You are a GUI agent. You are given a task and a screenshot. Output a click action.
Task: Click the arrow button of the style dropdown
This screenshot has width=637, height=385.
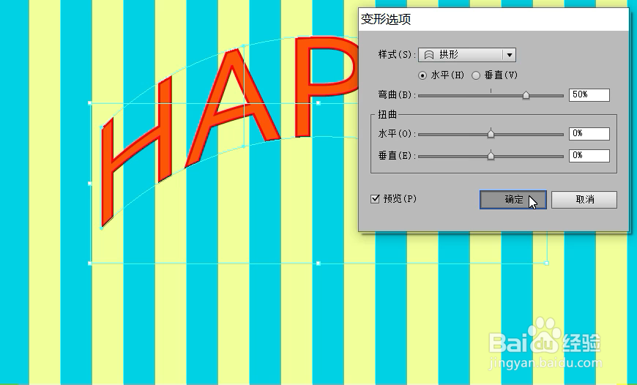coord(510,55)
